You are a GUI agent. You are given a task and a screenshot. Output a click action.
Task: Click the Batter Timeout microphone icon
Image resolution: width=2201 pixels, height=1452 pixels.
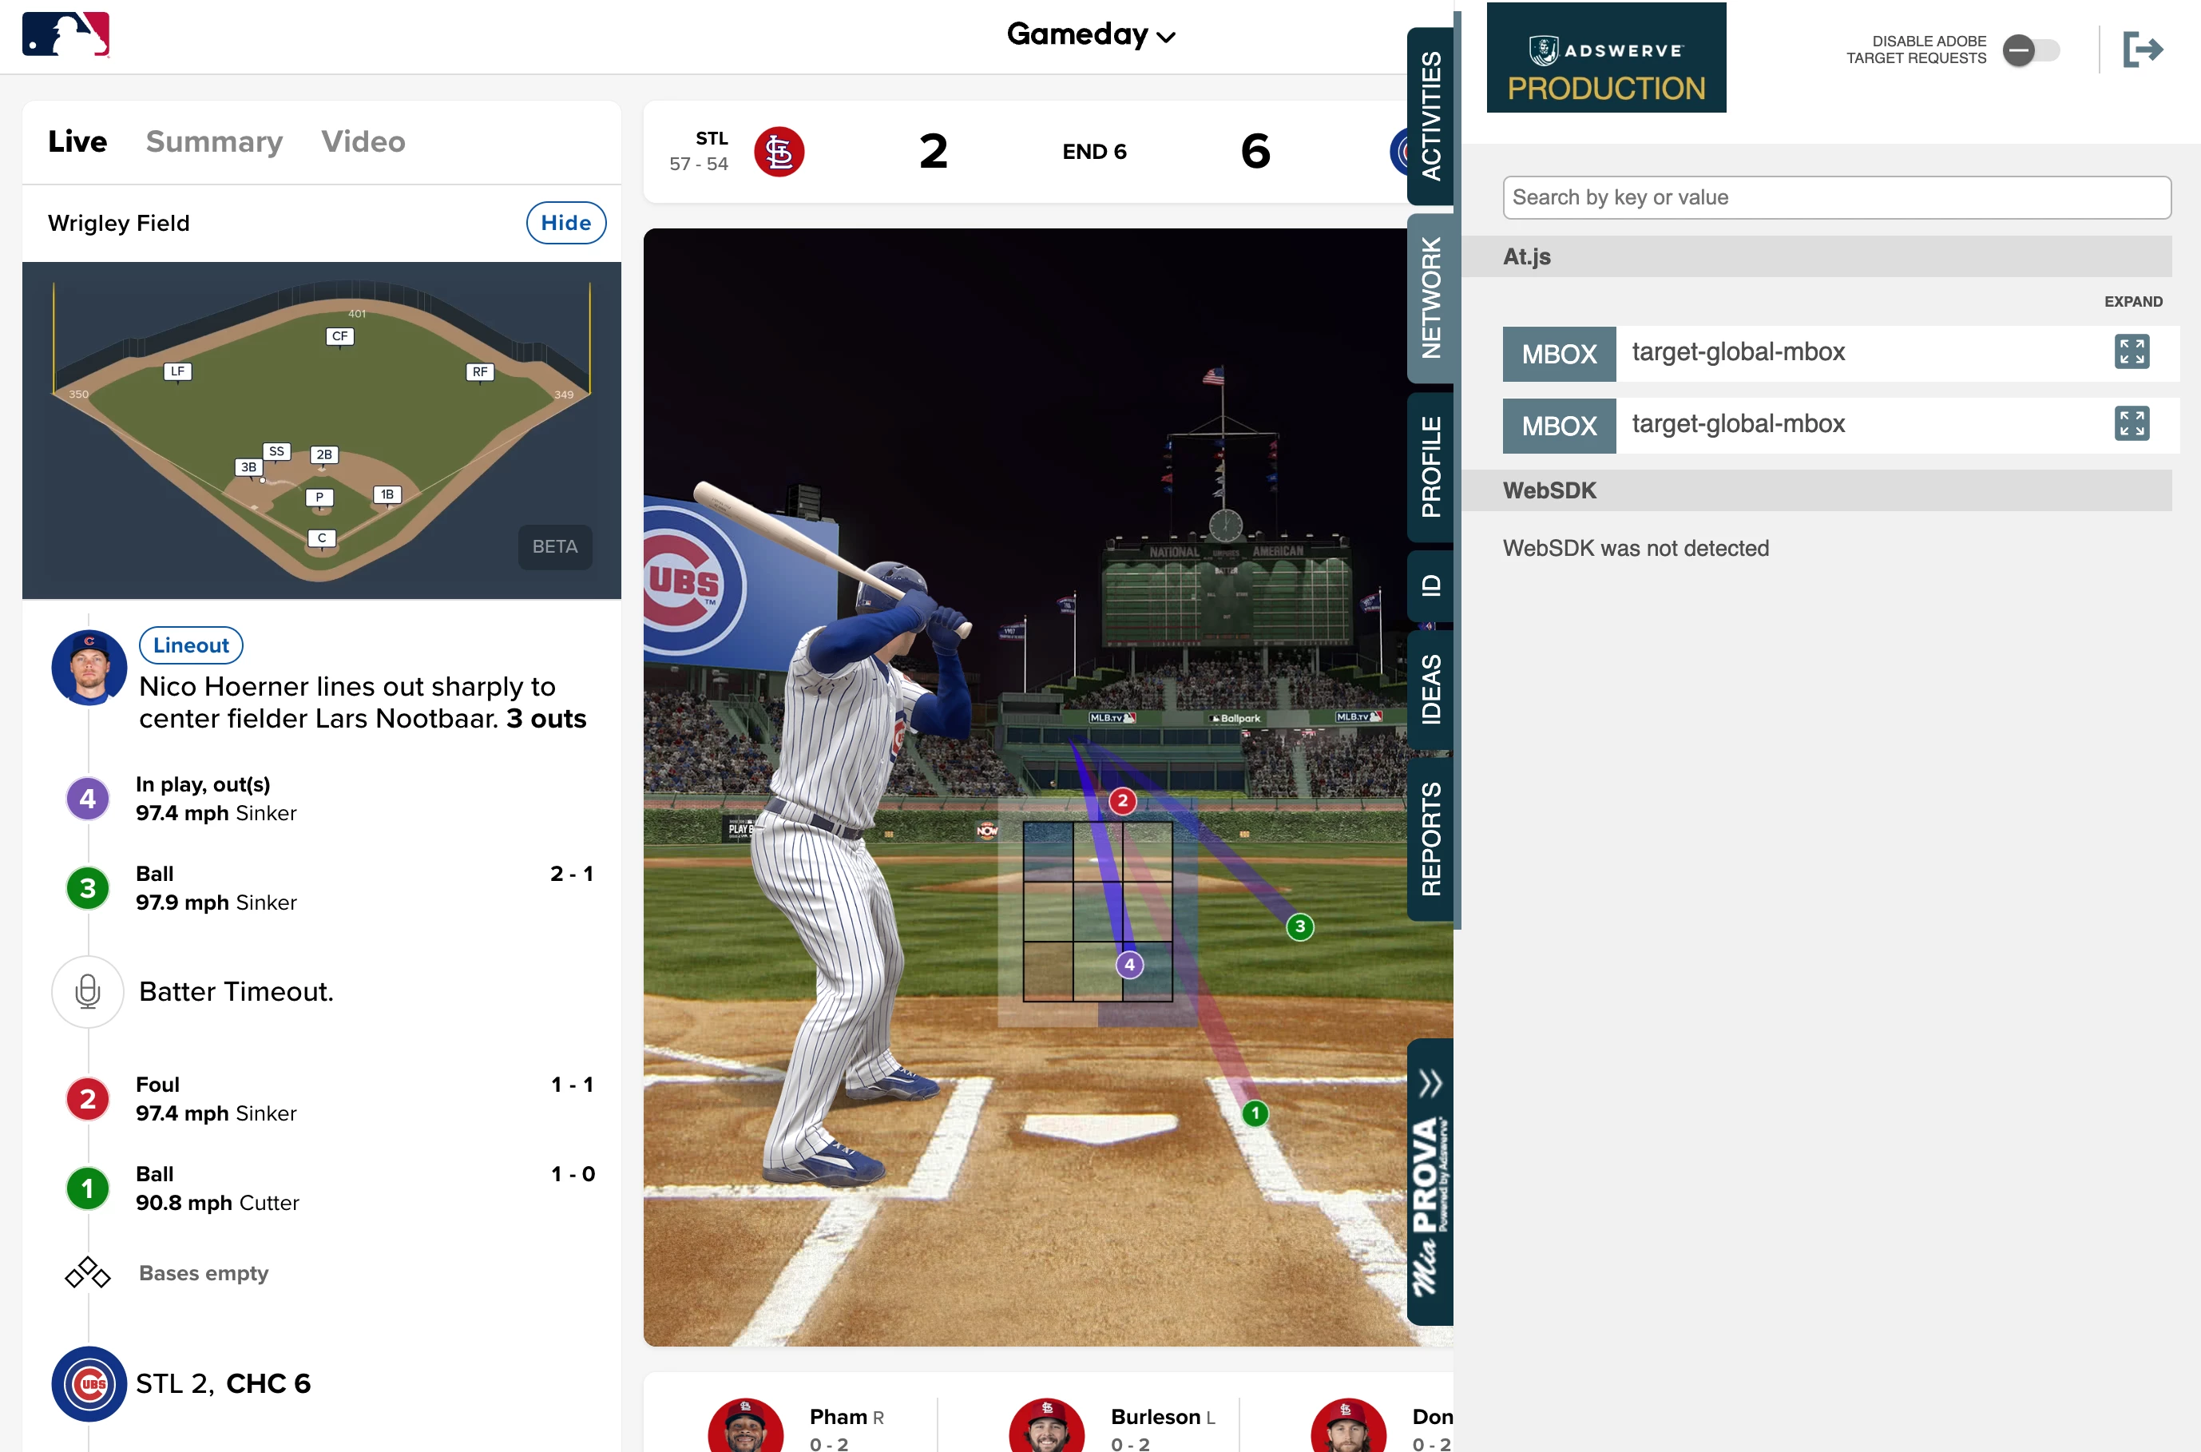tap(88, 992)
